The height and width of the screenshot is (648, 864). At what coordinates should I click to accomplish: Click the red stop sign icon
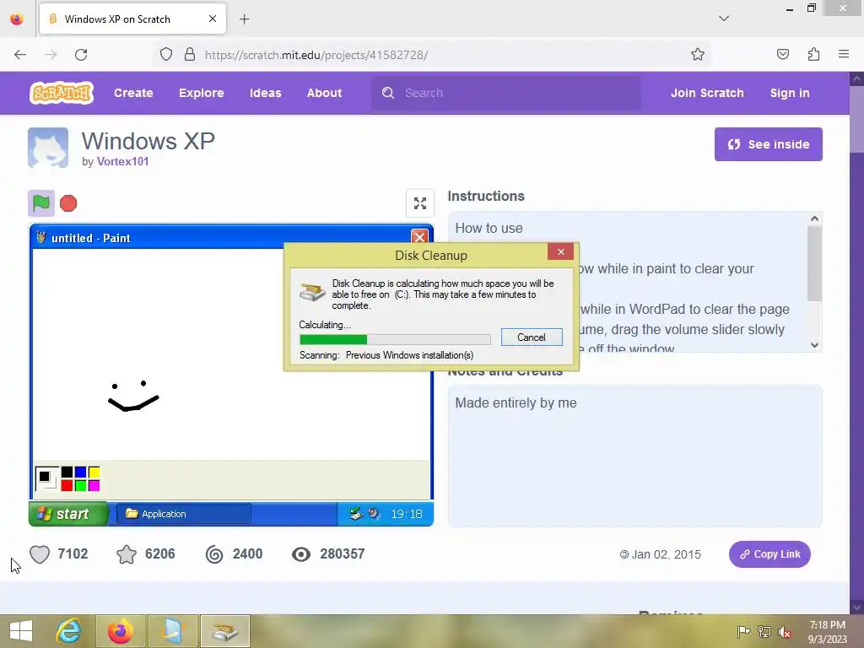pos(68,203)
